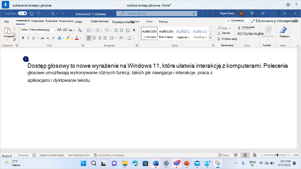Open Microsoft Teams from taskbar
Viewport: 301px width, 169px height.
[176, 163]
